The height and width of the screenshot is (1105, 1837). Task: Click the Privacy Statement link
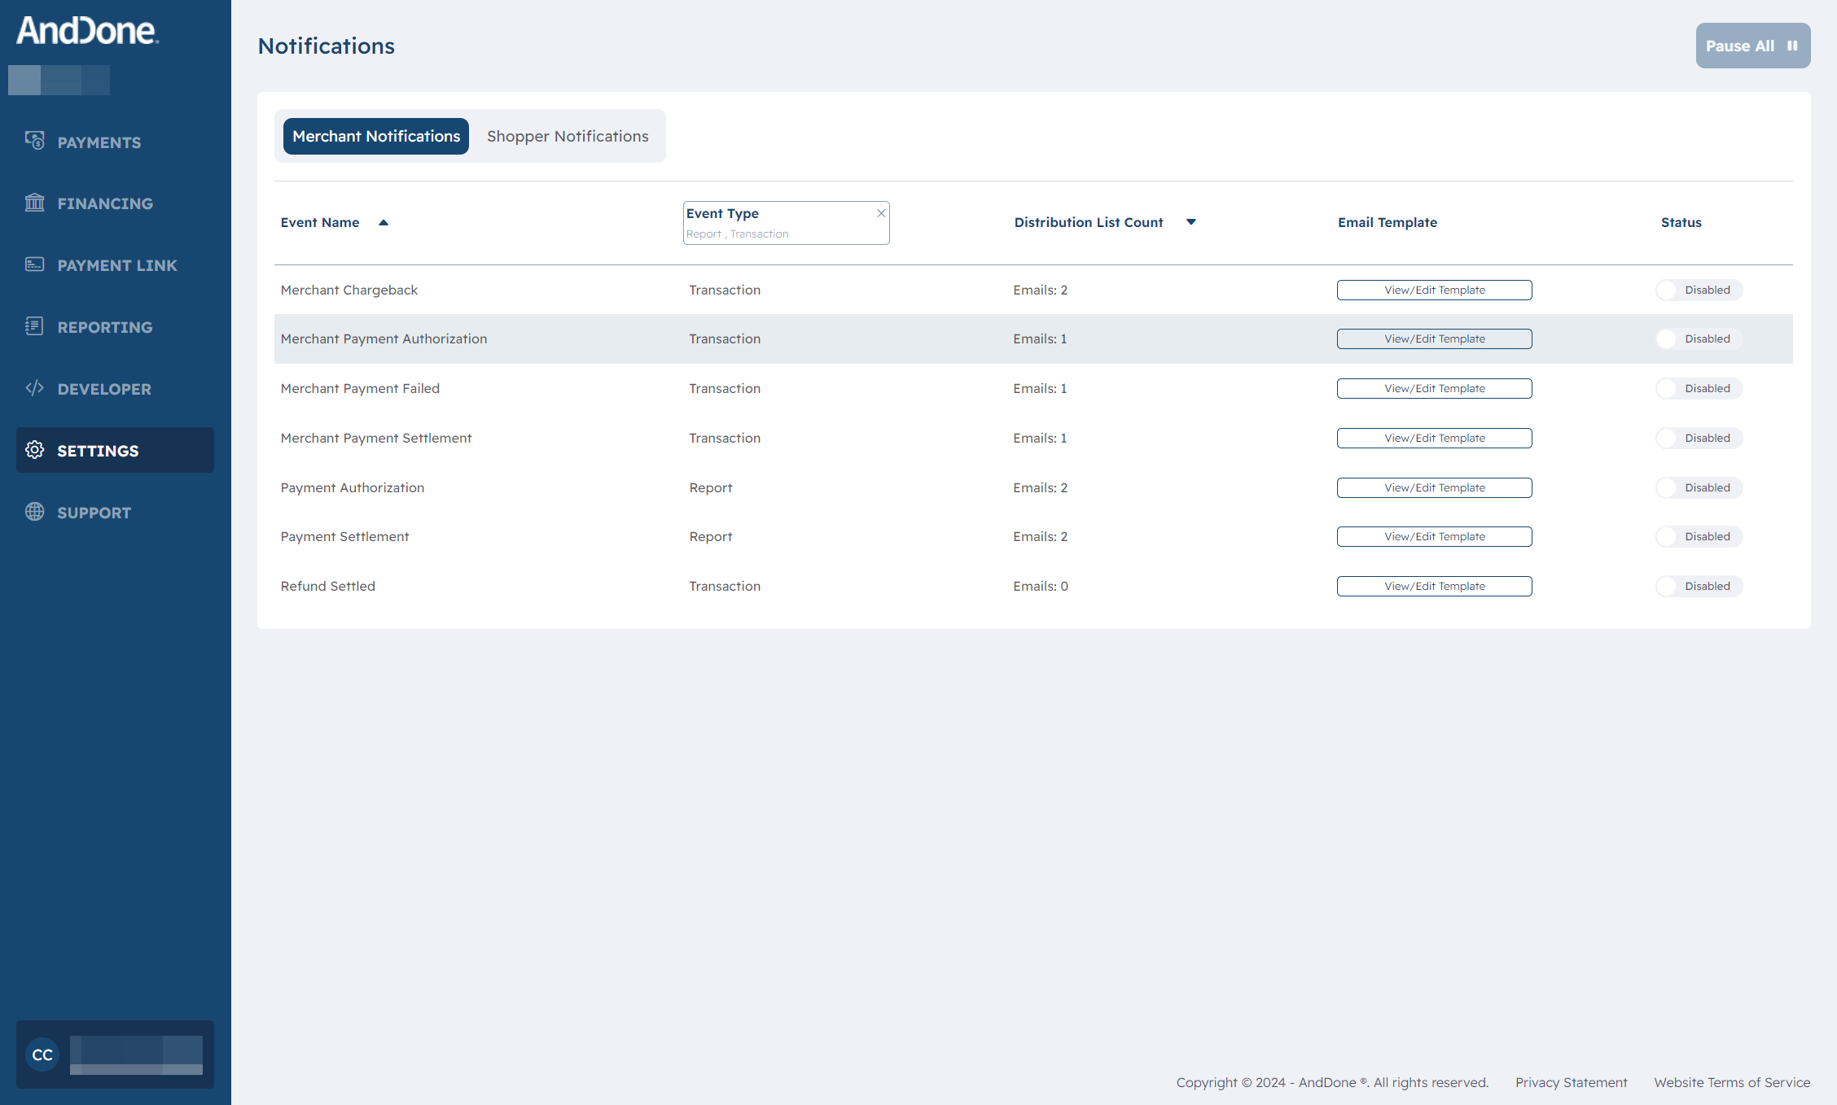pos(1572,1081)
